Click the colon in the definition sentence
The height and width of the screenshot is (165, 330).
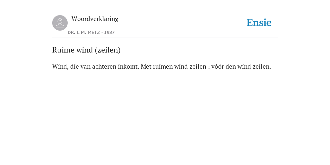[209, 67]
